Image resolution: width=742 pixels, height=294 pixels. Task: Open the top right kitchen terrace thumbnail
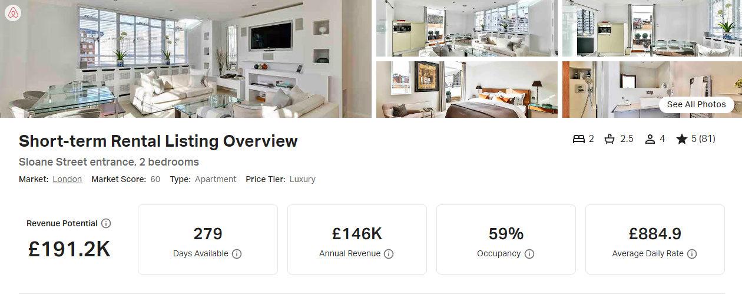tap(652, 28)
